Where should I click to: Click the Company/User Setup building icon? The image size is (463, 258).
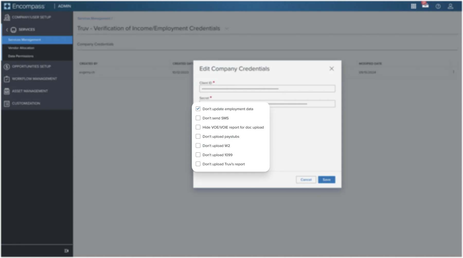(7, 17)
